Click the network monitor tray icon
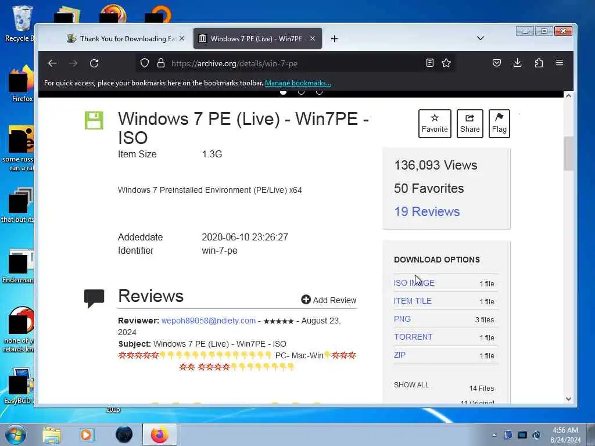 [x=522, y=435]
